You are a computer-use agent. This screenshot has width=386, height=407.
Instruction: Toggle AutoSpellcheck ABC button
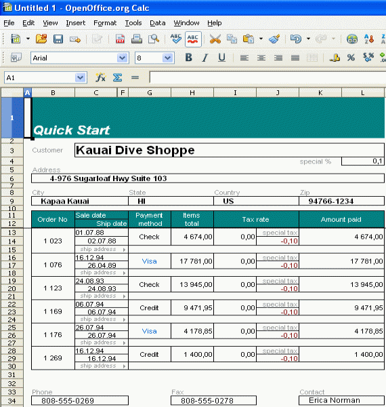(x=193, y=39)
